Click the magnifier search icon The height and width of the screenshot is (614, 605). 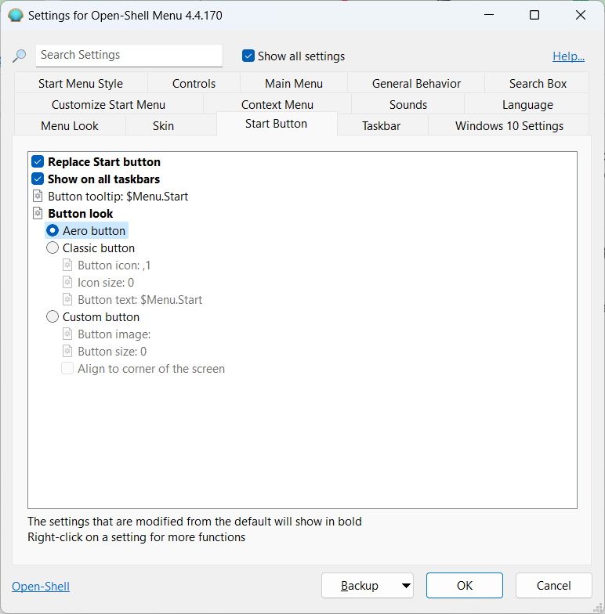(19, 56)
